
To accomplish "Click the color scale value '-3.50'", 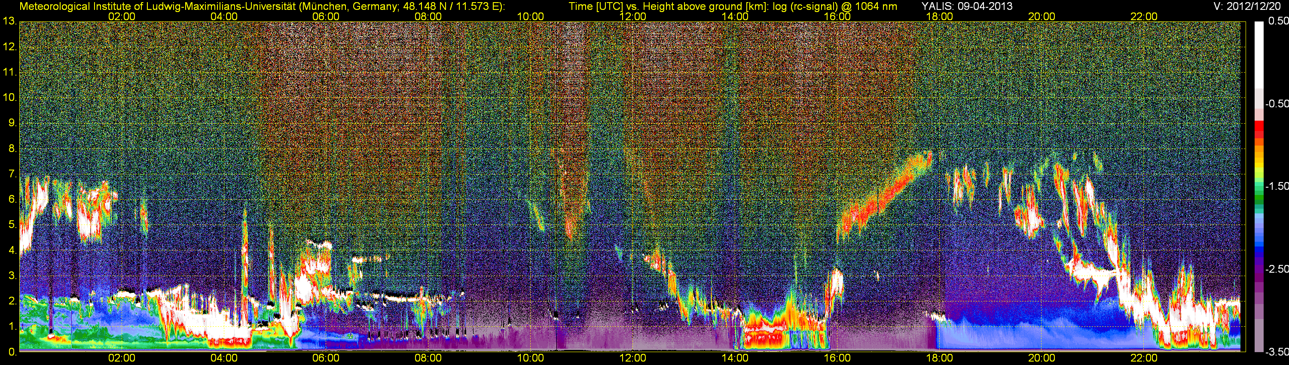I will (x=1277, y=352).
